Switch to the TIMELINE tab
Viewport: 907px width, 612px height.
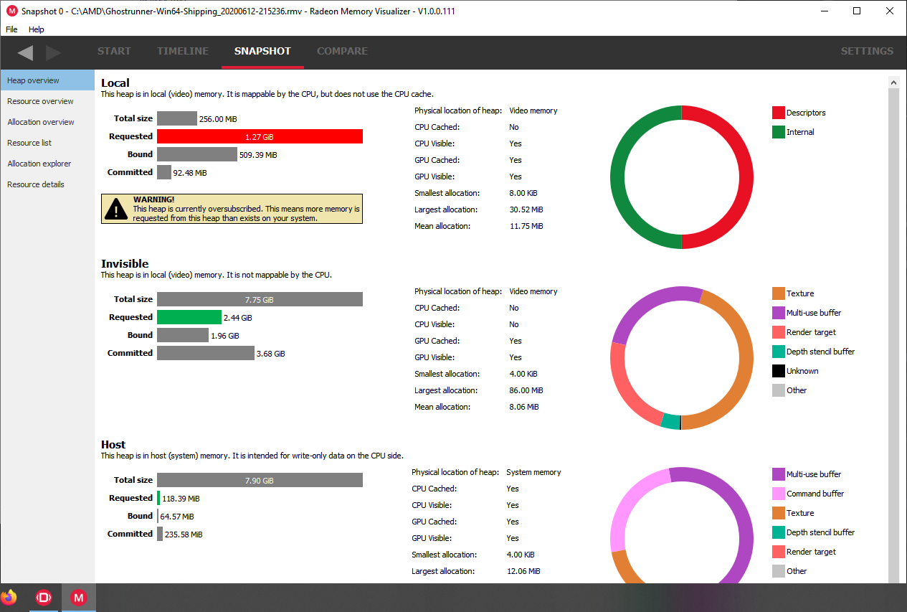[183, 51]
